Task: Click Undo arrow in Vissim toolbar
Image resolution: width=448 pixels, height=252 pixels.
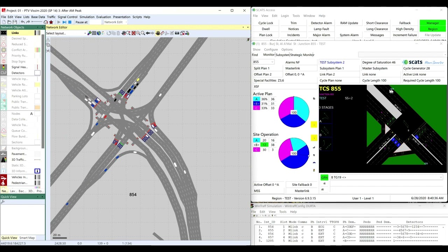Action: click(23, 22)
